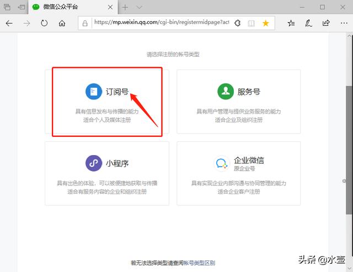
Task: Click text 具有信息发布与传播的能力
Action: click(107, 111)
